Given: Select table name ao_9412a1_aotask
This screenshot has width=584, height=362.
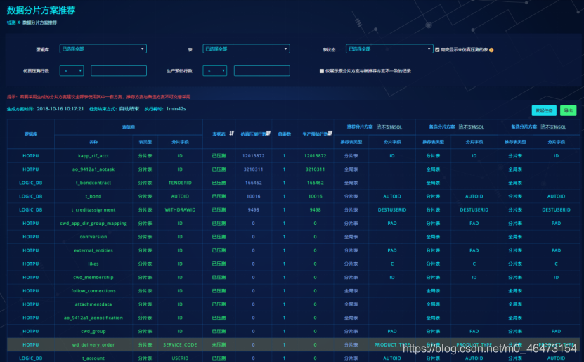Looking at the screenshot, I should pyautogui.click(x=93, y=169).
